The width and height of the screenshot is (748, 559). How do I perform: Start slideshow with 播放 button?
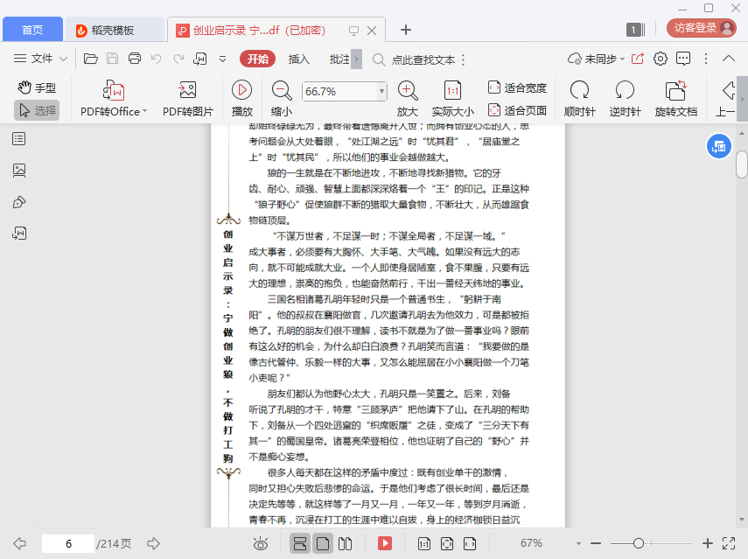(x=241, y=99)
